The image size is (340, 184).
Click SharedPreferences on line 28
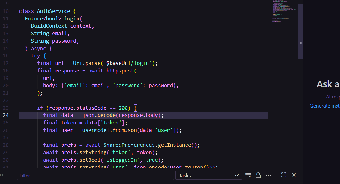[x=130, y=145]
